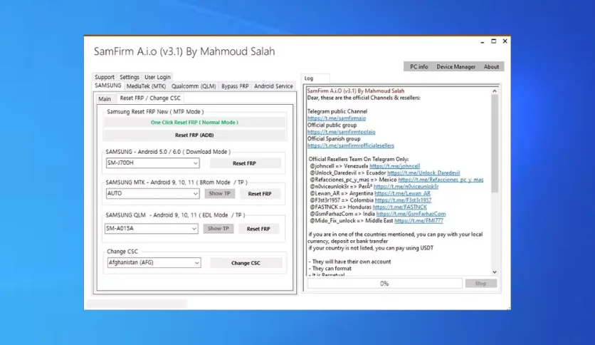Click Reset FRP for Android 5.0/6.0 Download Mode
The width and height of the screenshot is (595, 345).
click(245, 163)
